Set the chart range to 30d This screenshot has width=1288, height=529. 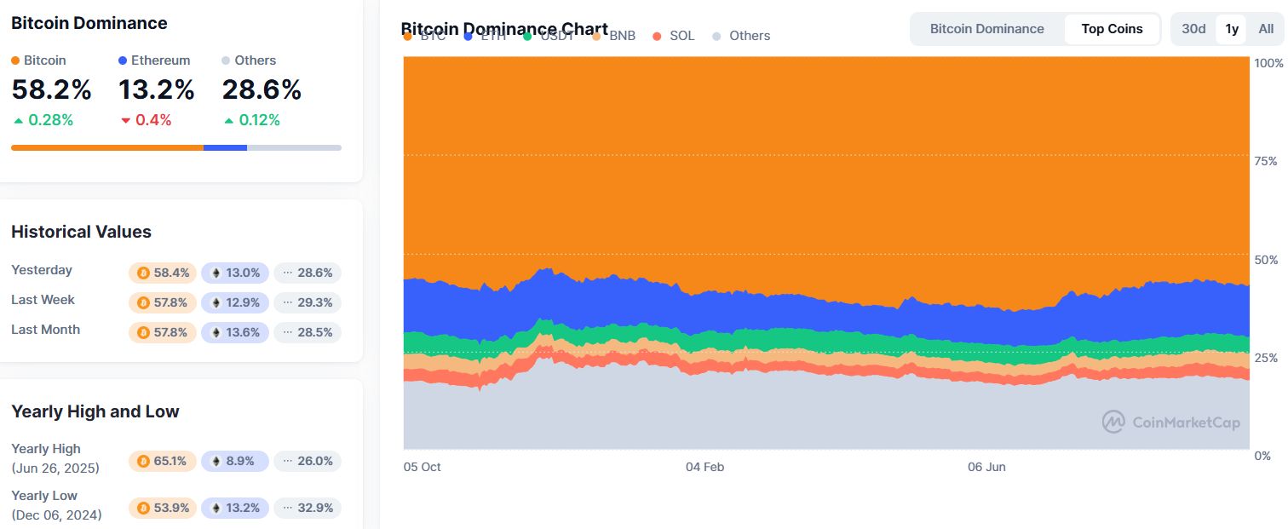pos(1193,29)
